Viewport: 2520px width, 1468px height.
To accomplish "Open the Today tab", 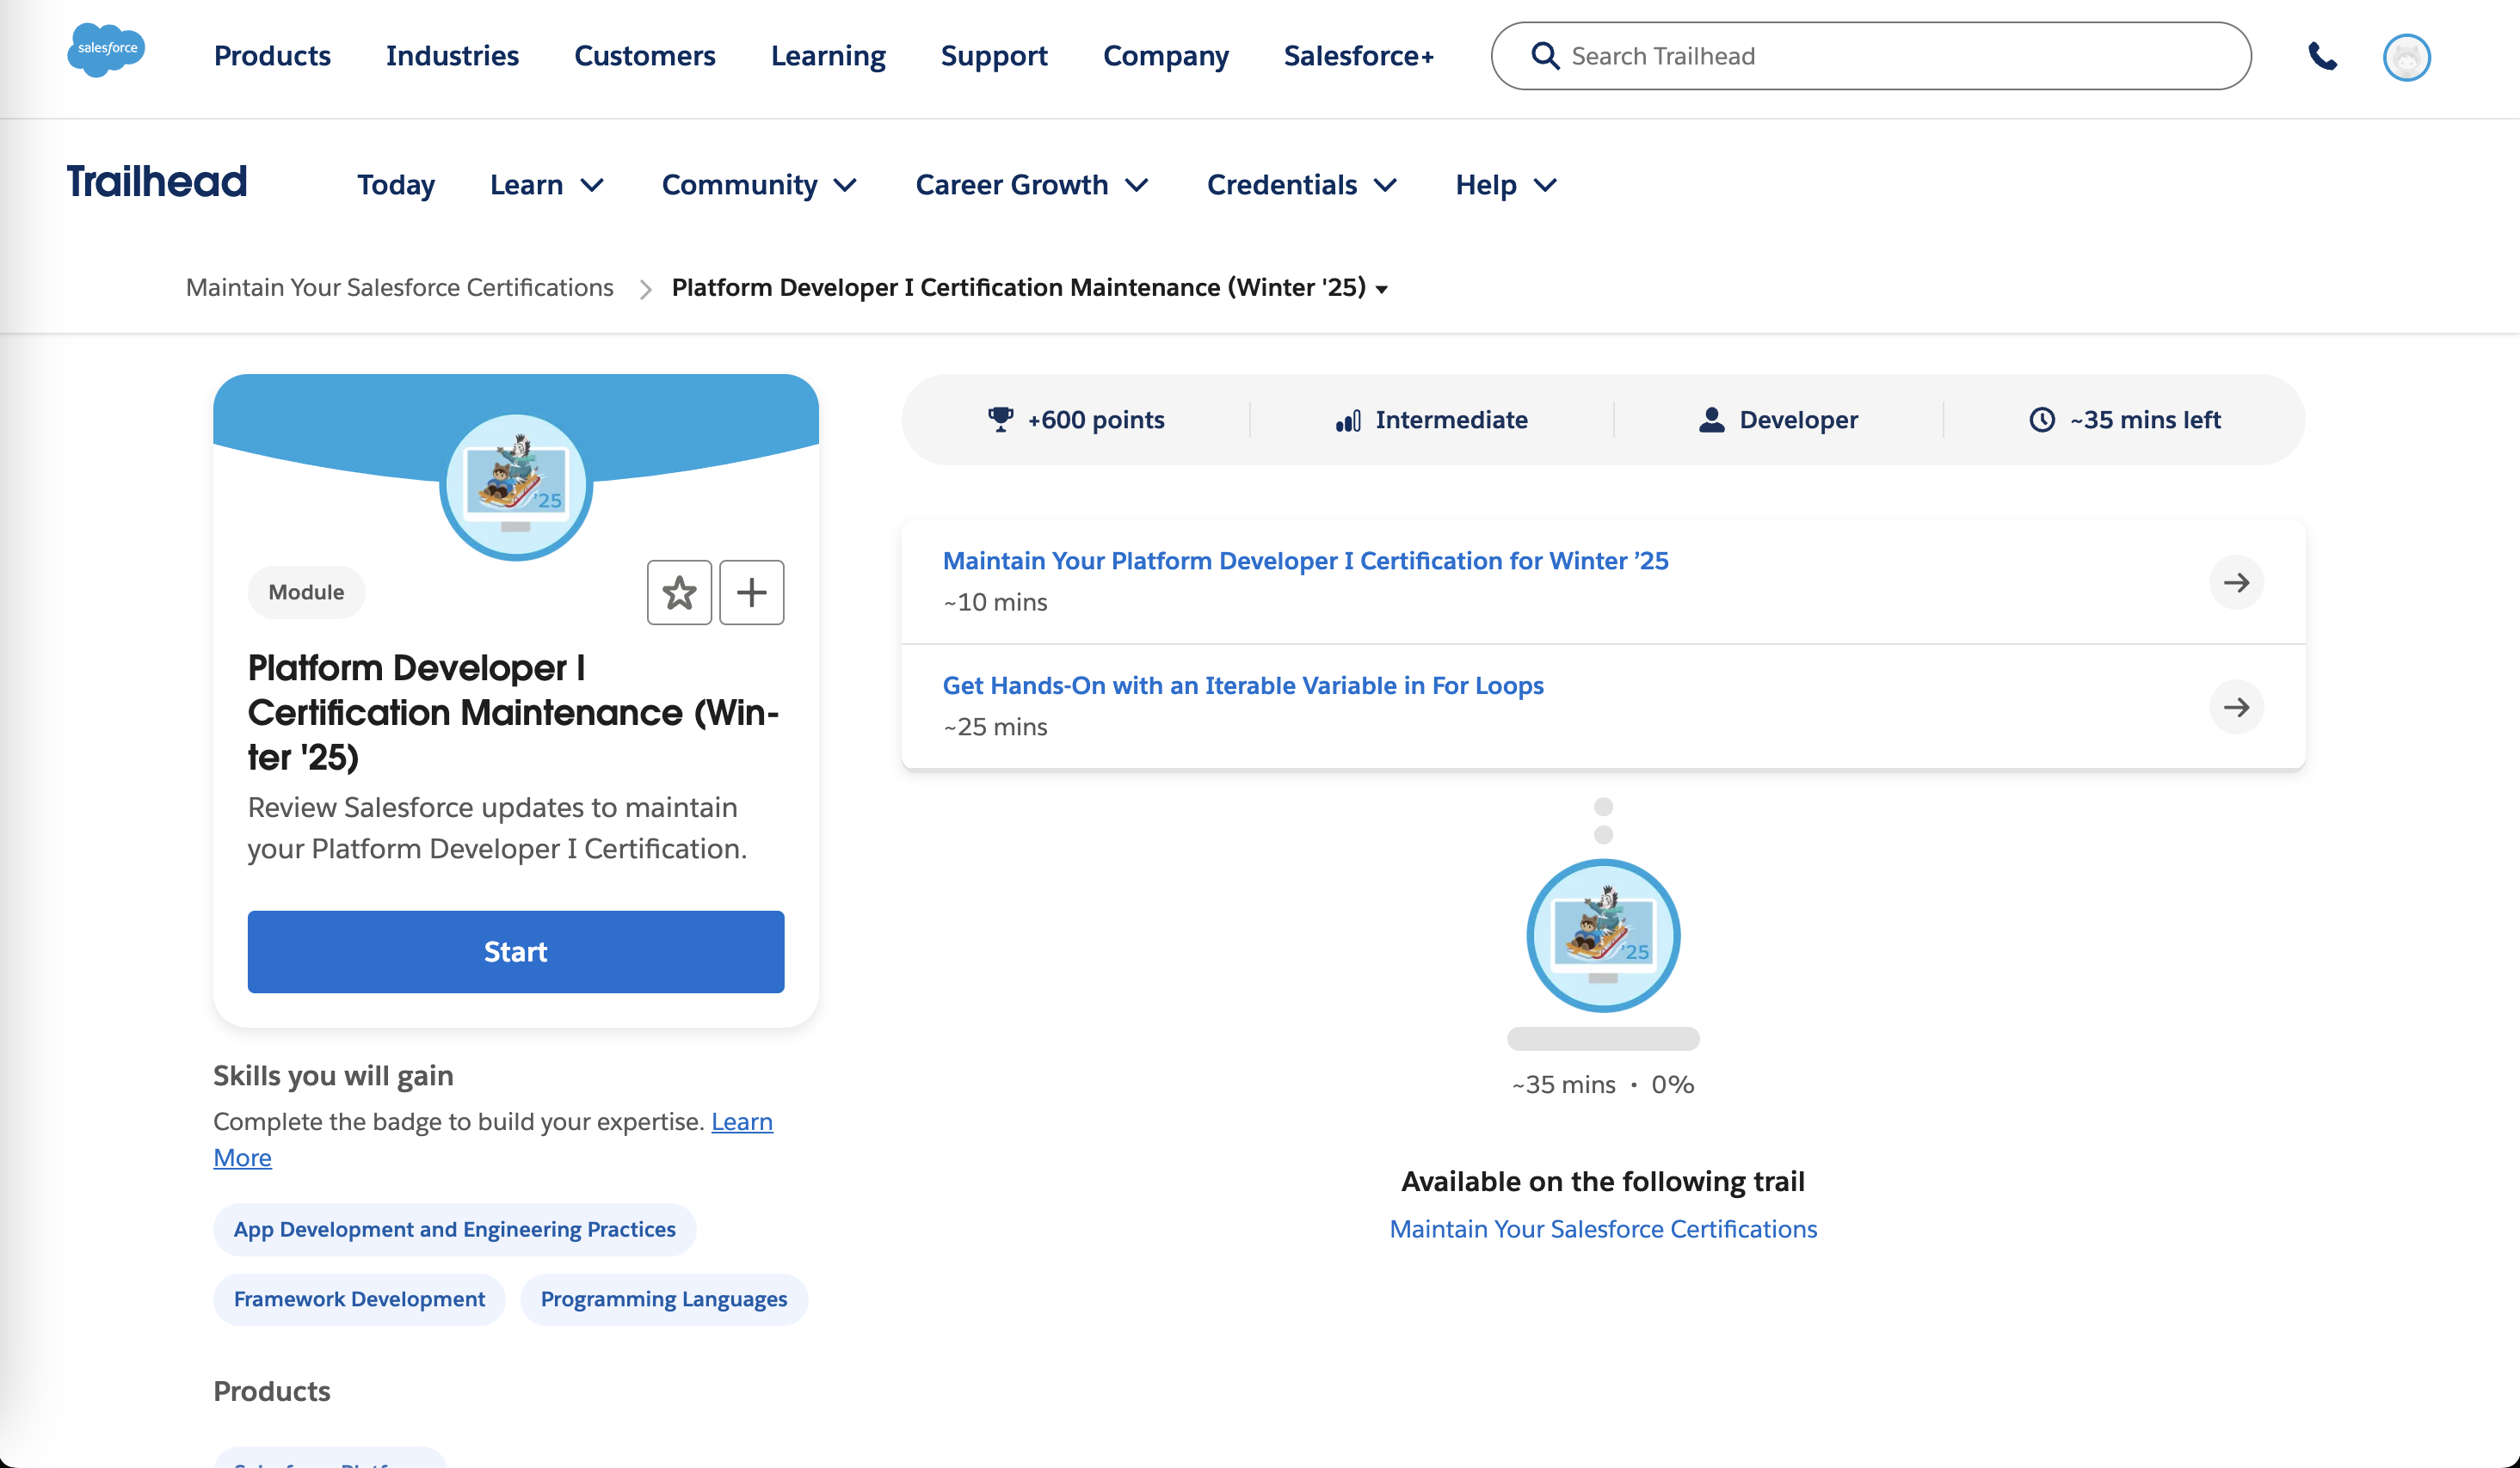I will tap(396, 185).
